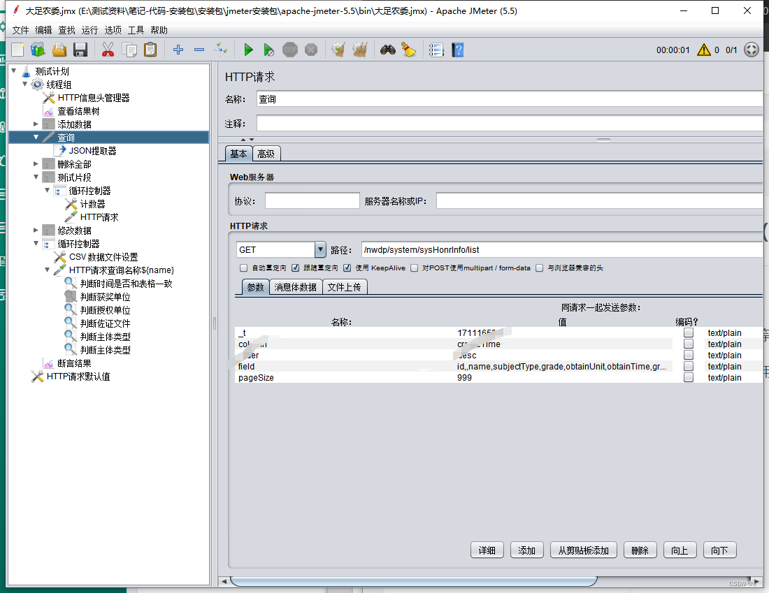This screenshot has height=593, width=769.
Task: Click Start no pauses icon
Action: pos(268,50)
